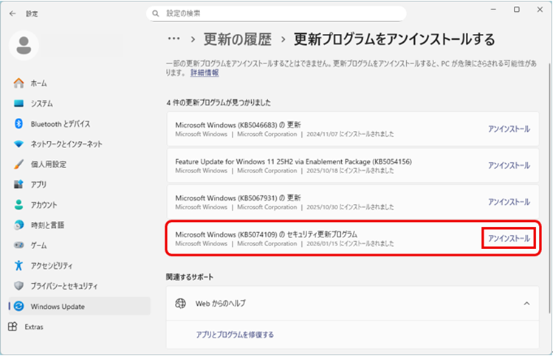Collapse the Web からのヘルプ section chevron

pyautogui.click(x=526, y=303)
